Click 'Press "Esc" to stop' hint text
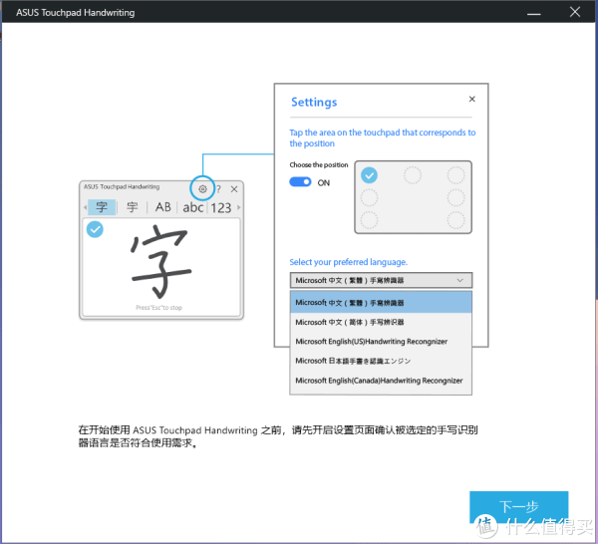This screenshot has height=544, width=598. coord(159,308)
